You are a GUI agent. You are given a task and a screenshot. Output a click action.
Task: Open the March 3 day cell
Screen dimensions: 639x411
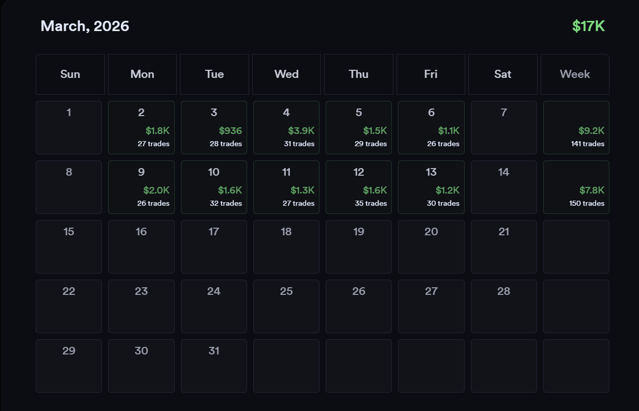214,128
